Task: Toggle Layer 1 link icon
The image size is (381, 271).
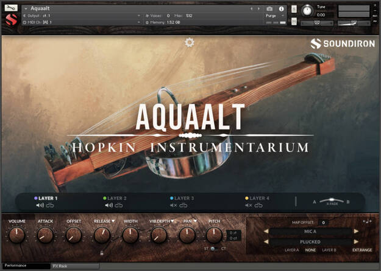Action: point(50,205)
